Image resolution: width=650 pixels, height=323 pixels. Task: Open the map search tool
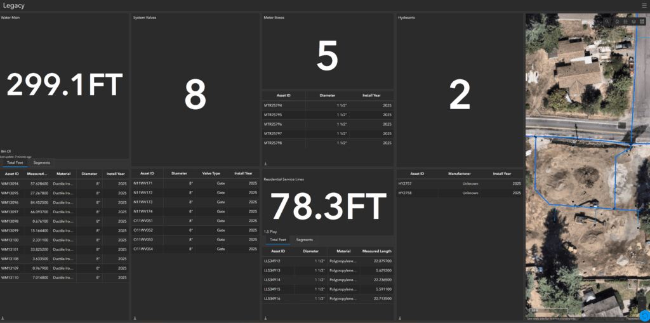[607, 22]
